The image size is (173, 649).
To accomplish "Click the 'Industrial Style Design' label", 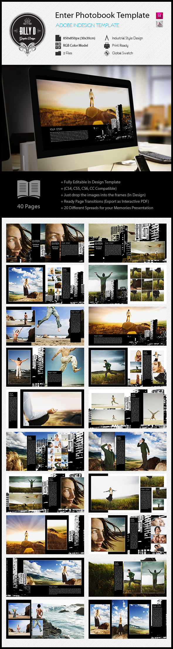I will pyautogui.click(x=127, y=38).
